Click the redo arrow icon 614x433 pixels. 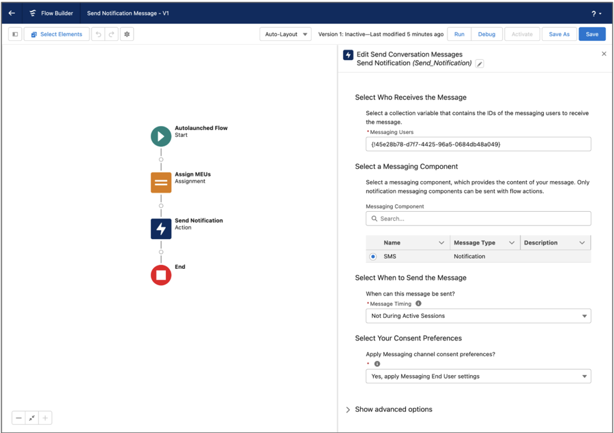coord(112,35)
